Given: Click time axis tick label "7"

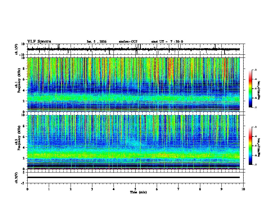Looking at the screenshot, I should pos(179,189).
